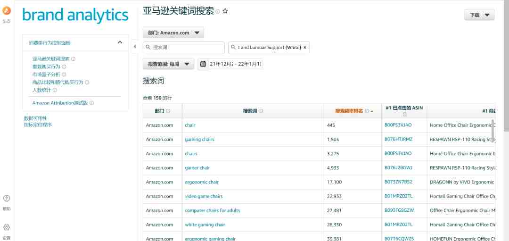Open the calendar icon for date range
This screenshot has height=241, width=509.
click(x=203, y=64)
